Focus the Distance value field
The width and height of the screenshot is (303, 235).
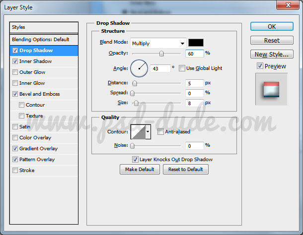tap(195, 83)
